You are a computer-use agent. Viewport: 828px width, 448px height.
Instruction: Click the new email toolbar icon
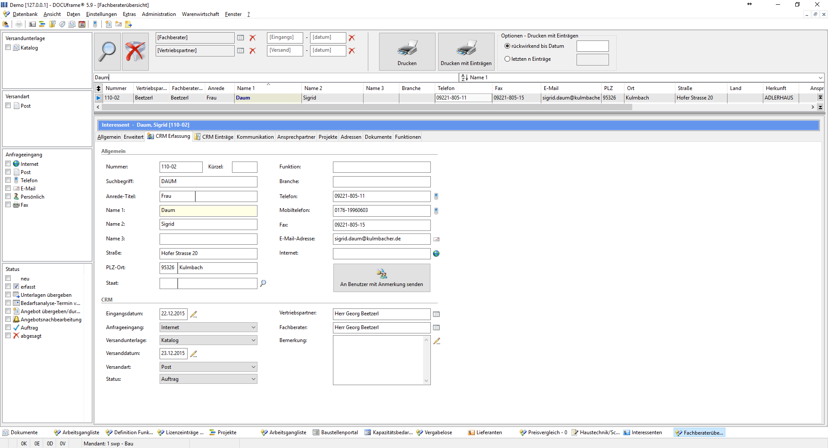point(119,24)
